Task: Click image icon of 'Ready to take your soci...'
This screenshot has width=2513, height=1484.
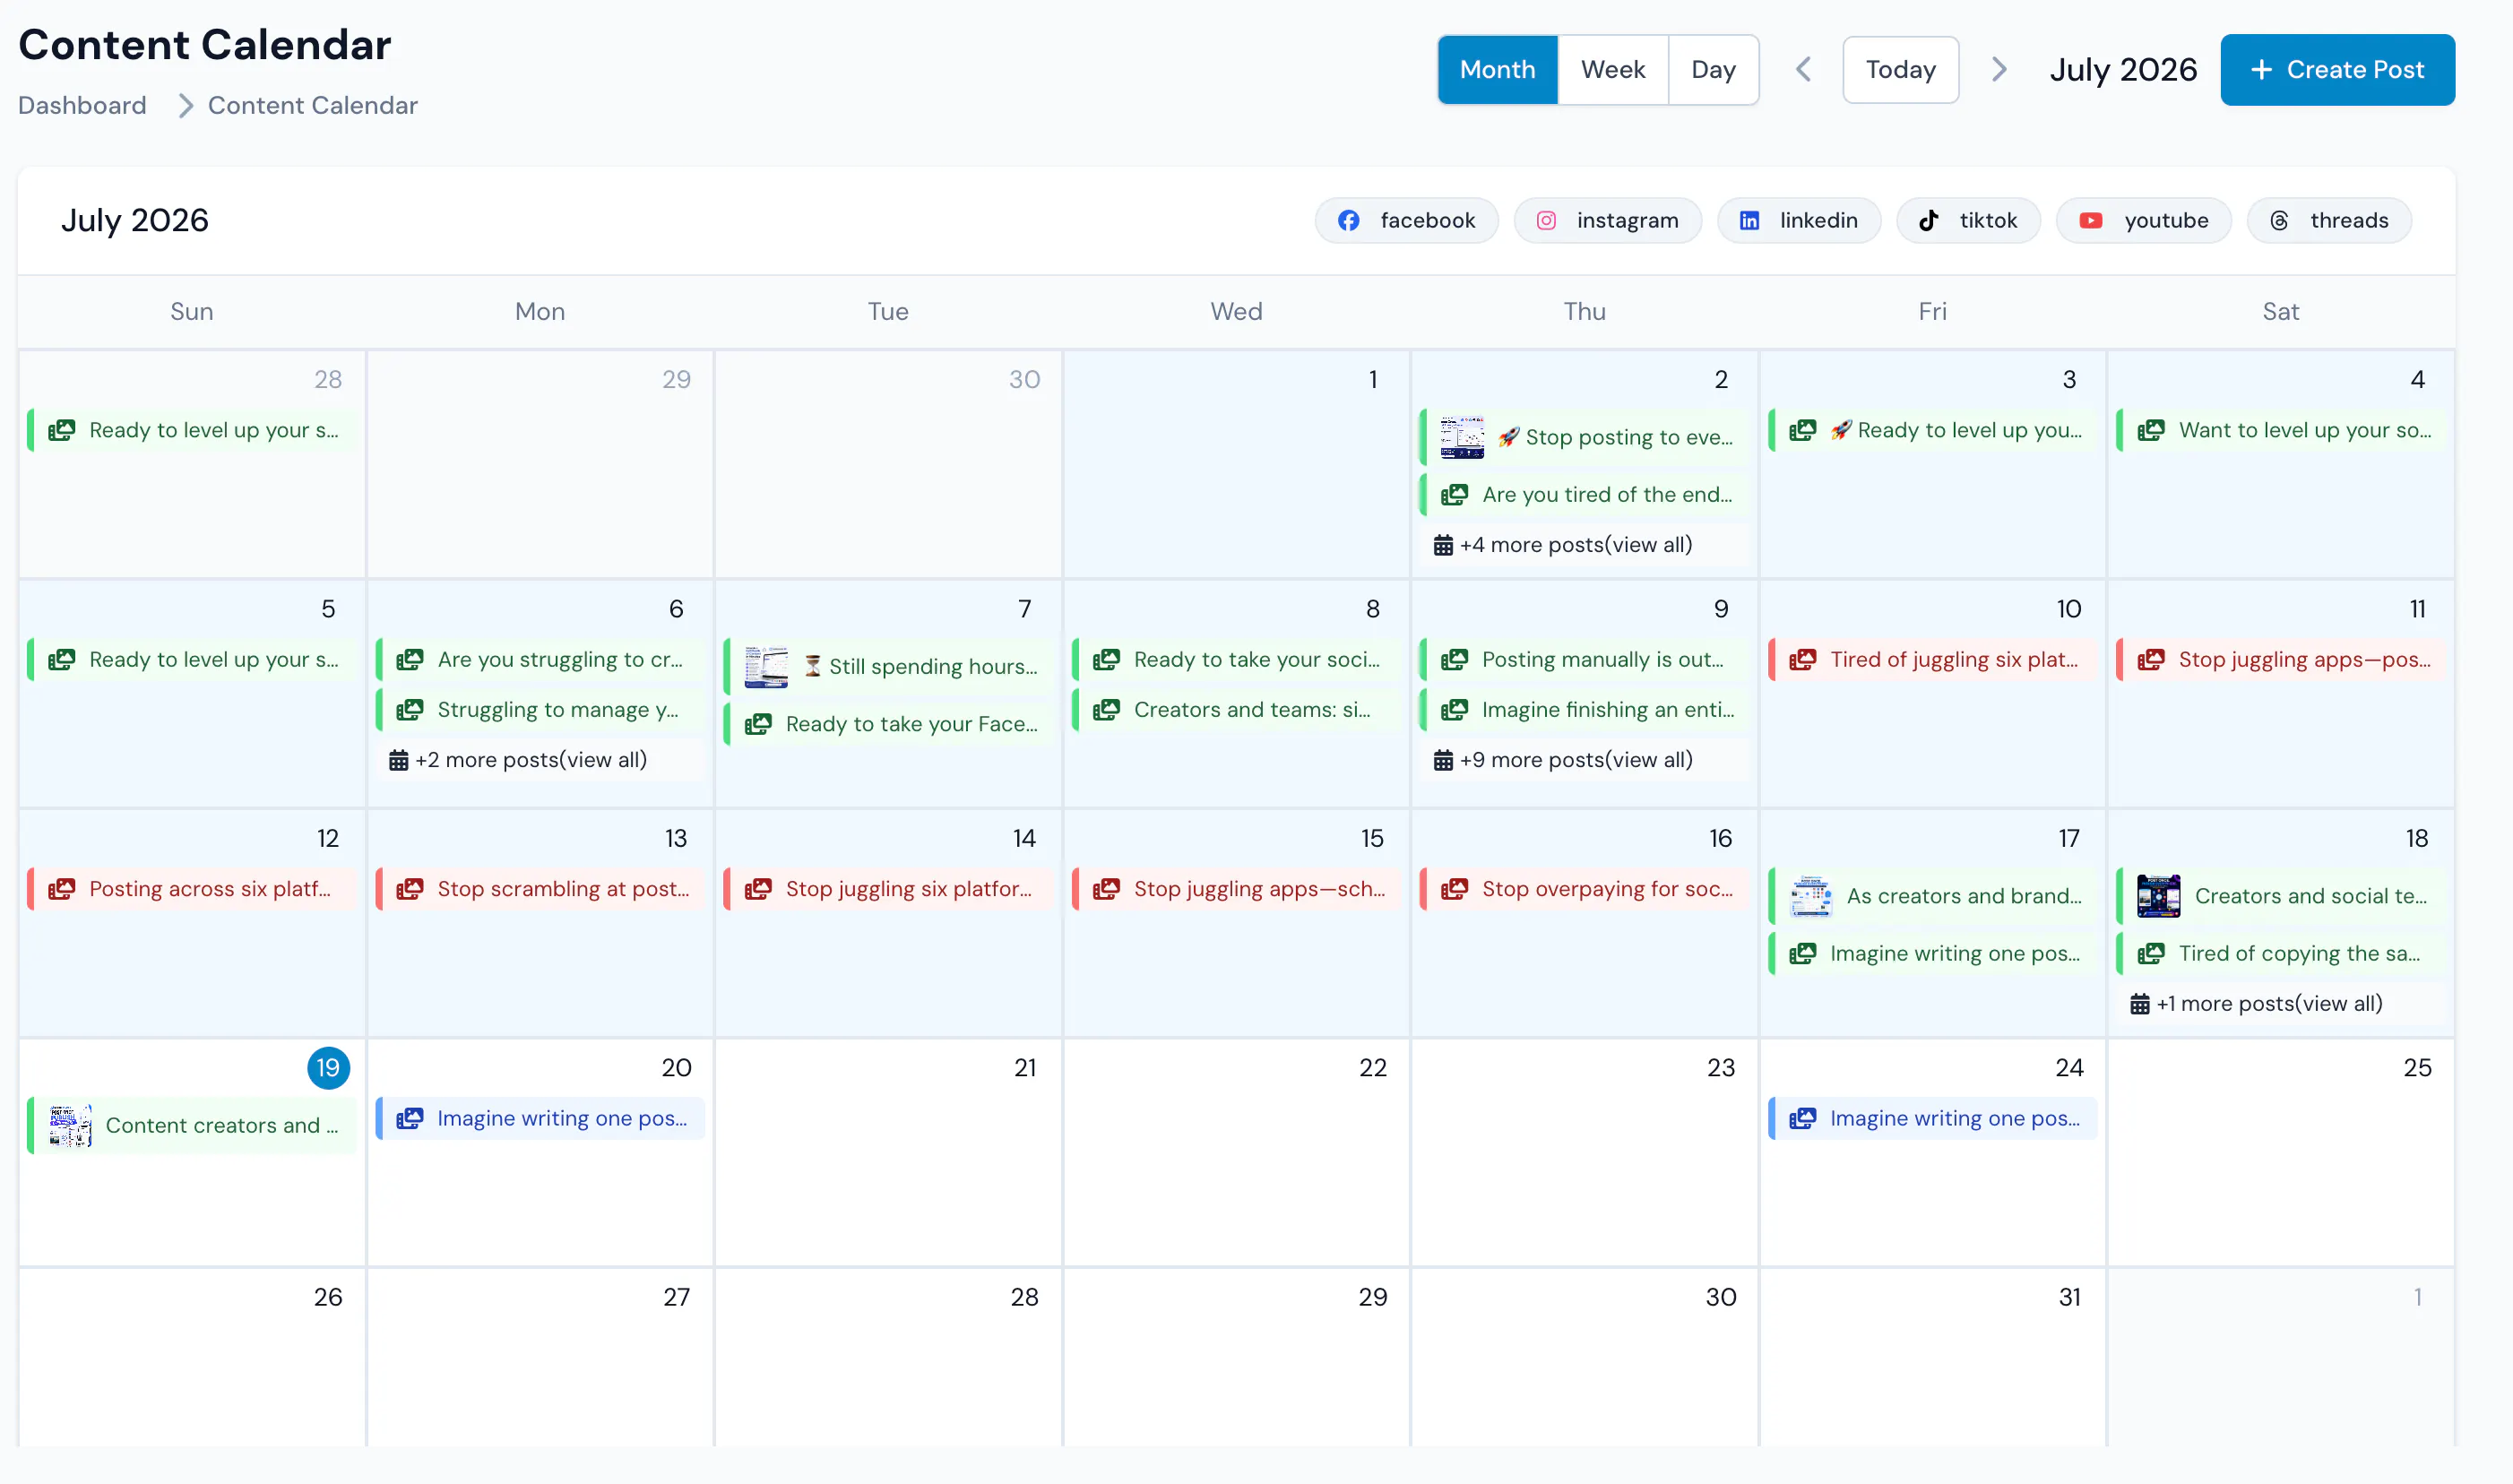Action: click(x=1106, y=659)
